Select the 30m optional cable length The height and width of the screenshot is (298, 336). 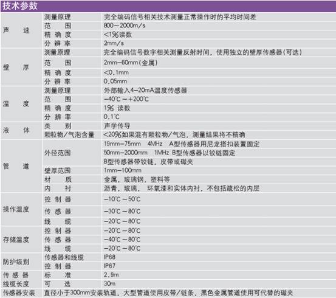[x=109, y=283]
